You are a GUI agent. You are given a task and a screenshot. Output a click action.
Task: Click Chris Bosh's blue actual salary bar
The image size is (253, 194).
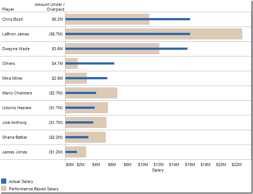pos(128,19)
